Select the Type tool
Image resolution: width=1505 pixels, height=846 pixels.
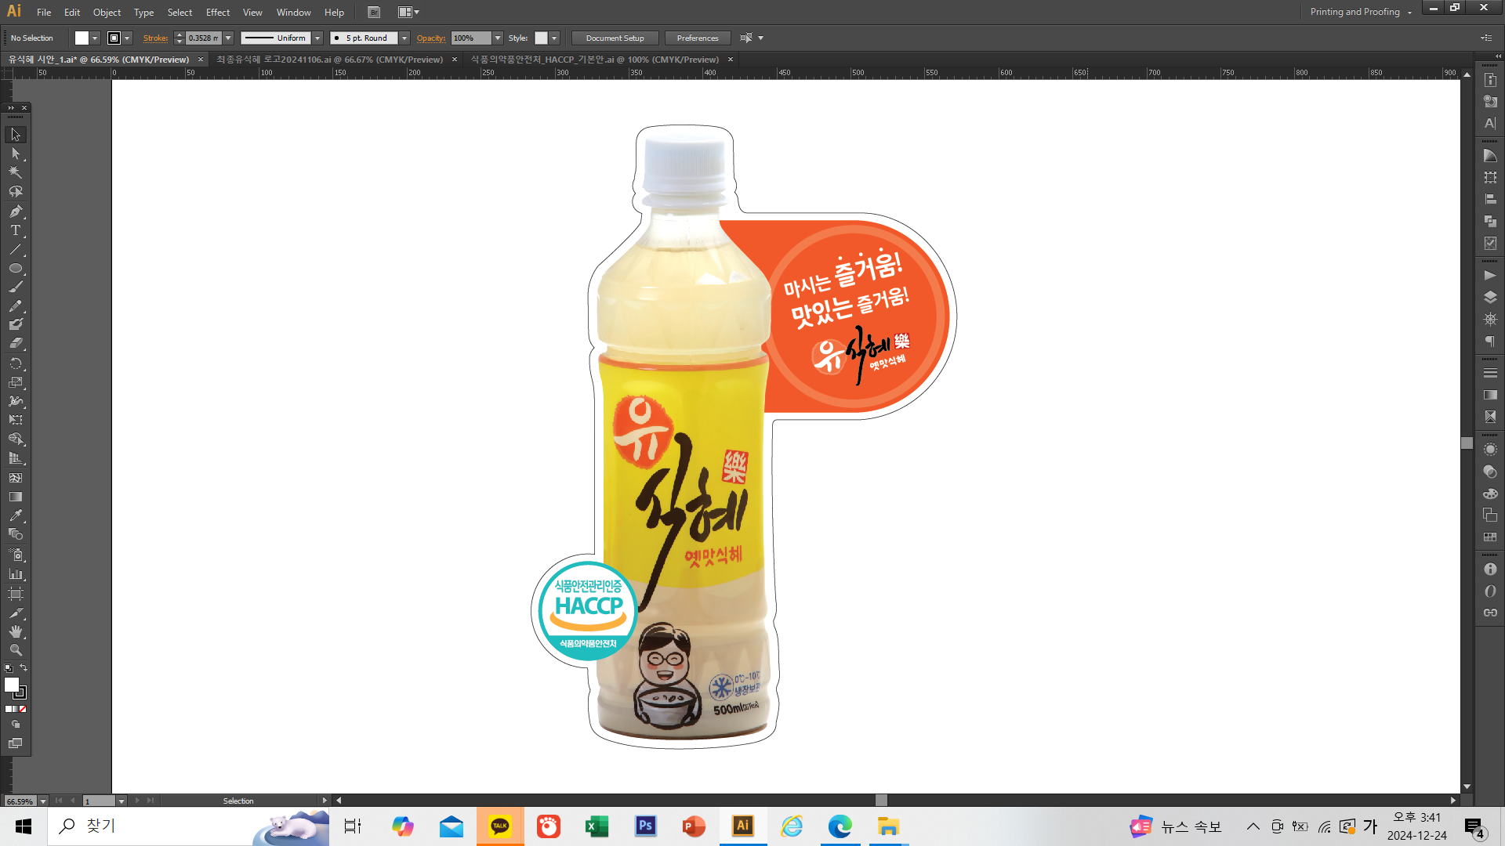(x=16, y=230)
